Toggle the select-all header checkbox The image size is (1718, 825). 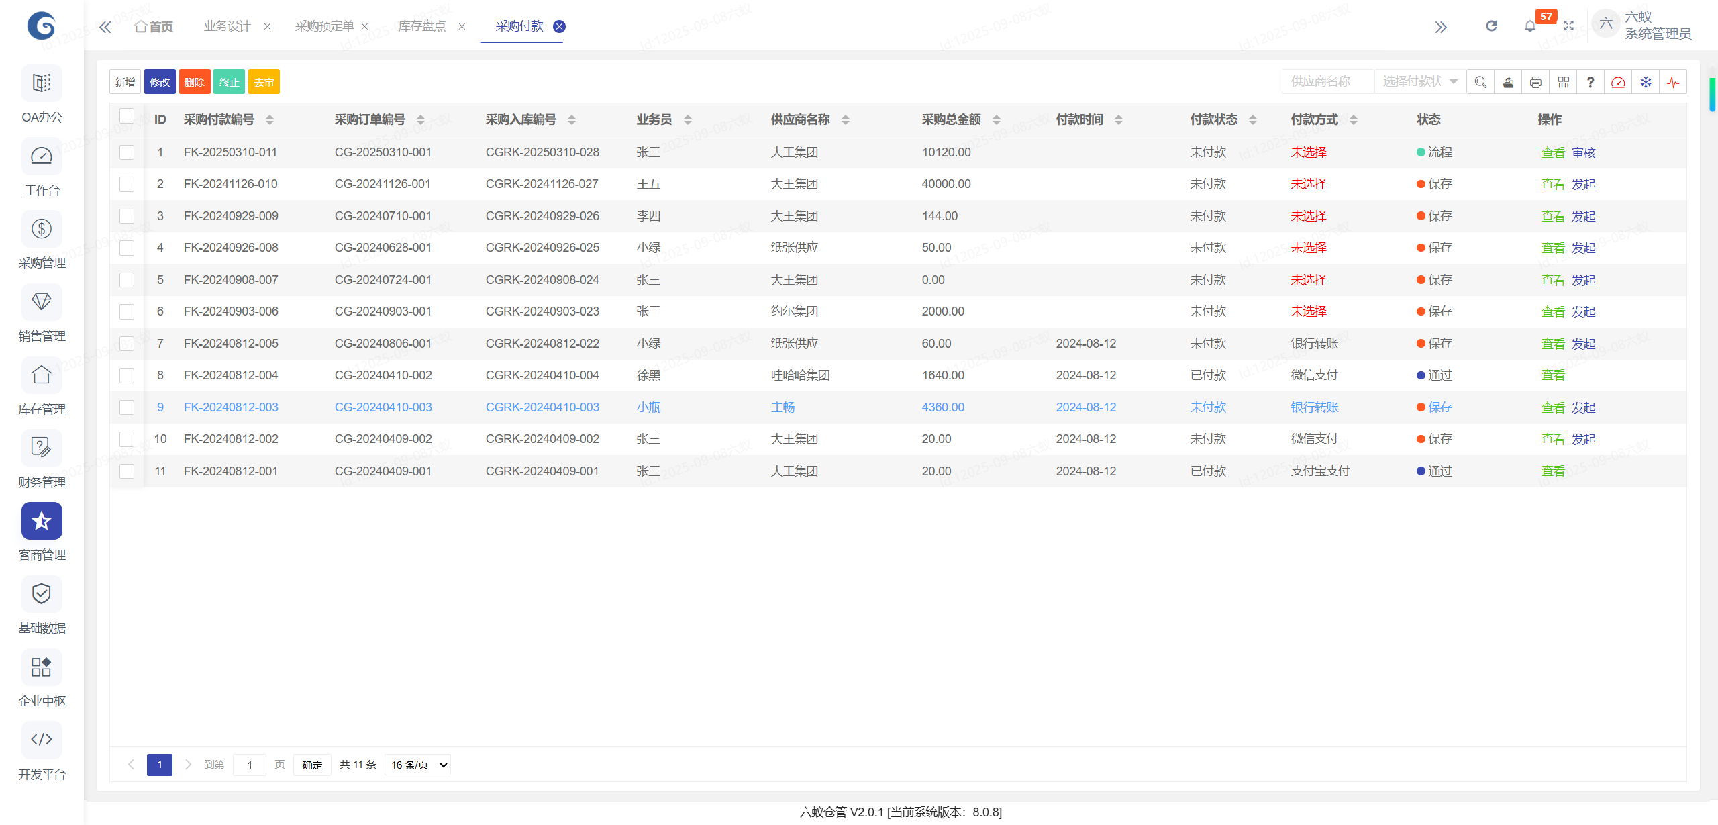(127, 115)
